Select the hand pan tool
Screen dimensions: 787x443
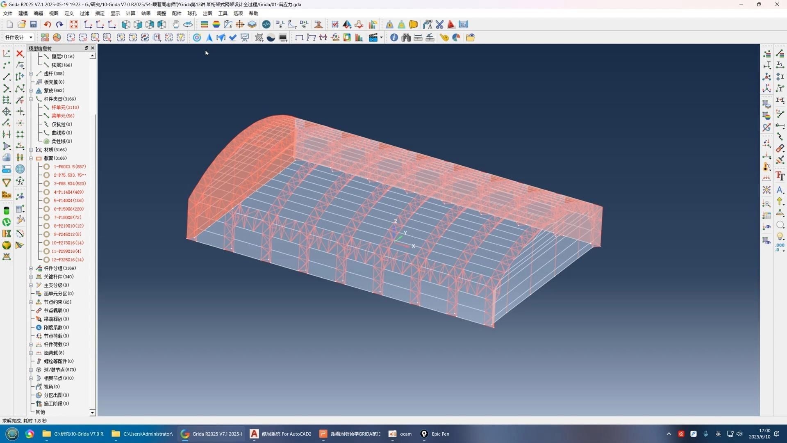pyautogui.click(x=176, y=25)
